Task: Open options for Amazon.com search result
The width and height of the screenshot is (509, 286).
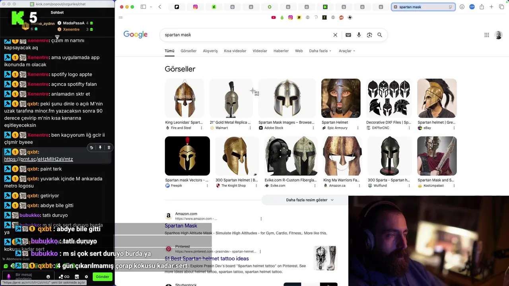Action: (261, 218)
